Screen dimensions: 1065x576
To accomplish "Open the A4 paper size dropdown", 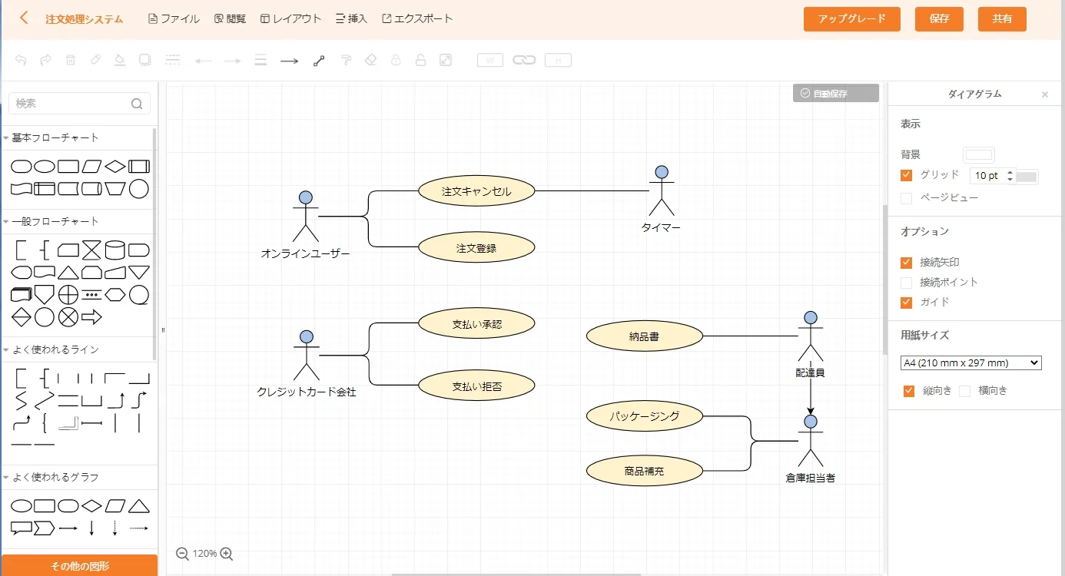I will tap(971, 362).
